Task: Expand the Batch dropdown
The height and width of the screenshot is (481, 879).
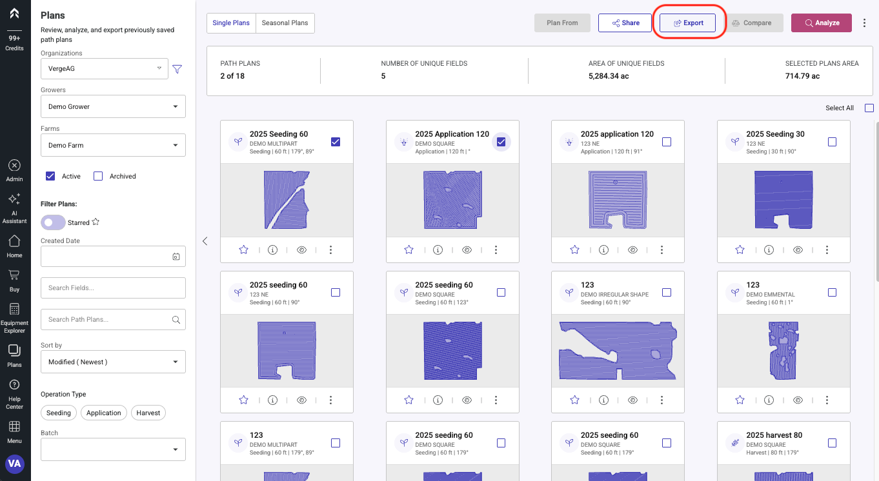Action: click(x=113, y=449)
